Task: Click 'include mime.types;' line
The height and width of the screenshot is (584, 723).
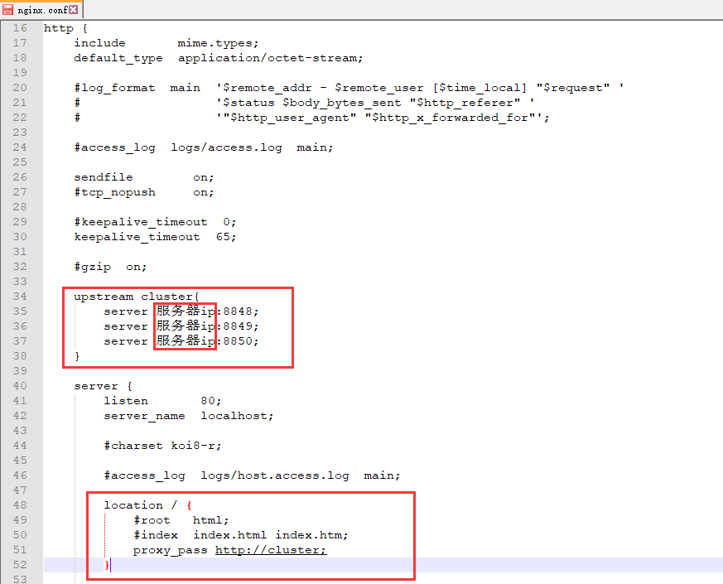Action: [x=166, y=43]
